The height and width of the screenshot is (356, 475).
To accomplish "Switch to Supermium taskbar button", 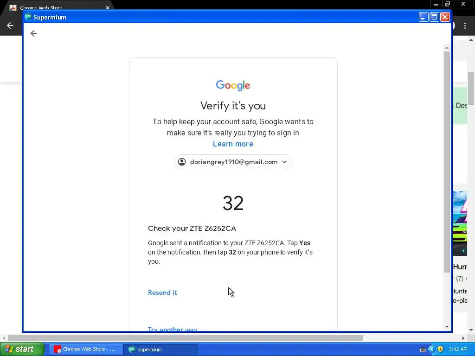I will click(x=160, y=350).
